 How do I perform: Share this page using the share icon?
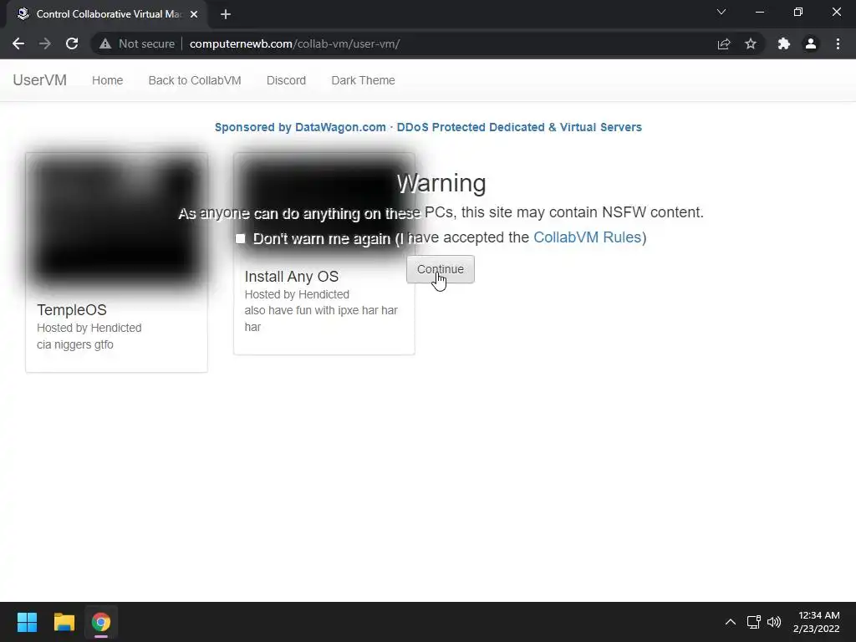(x=724, y=43)
